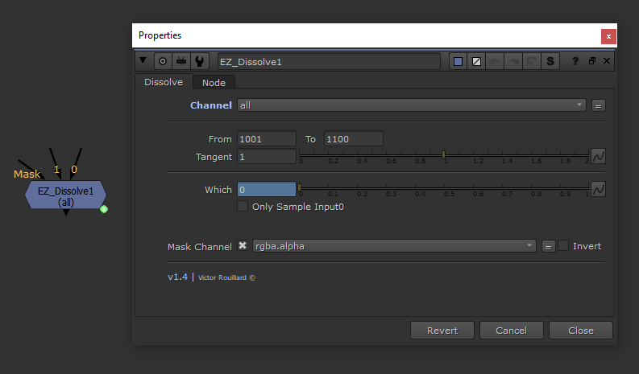Image resolution: width=639 pixels, height=374 pixels.
Task: Open the node tile color swatch
Action: click(x=459, y=61)
